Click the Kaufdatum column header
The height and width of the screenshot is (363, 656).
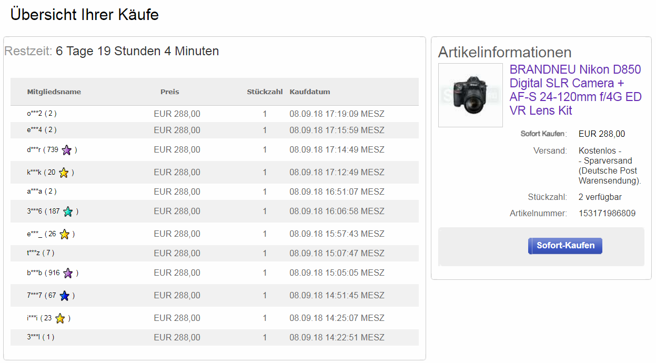point(310,92)
